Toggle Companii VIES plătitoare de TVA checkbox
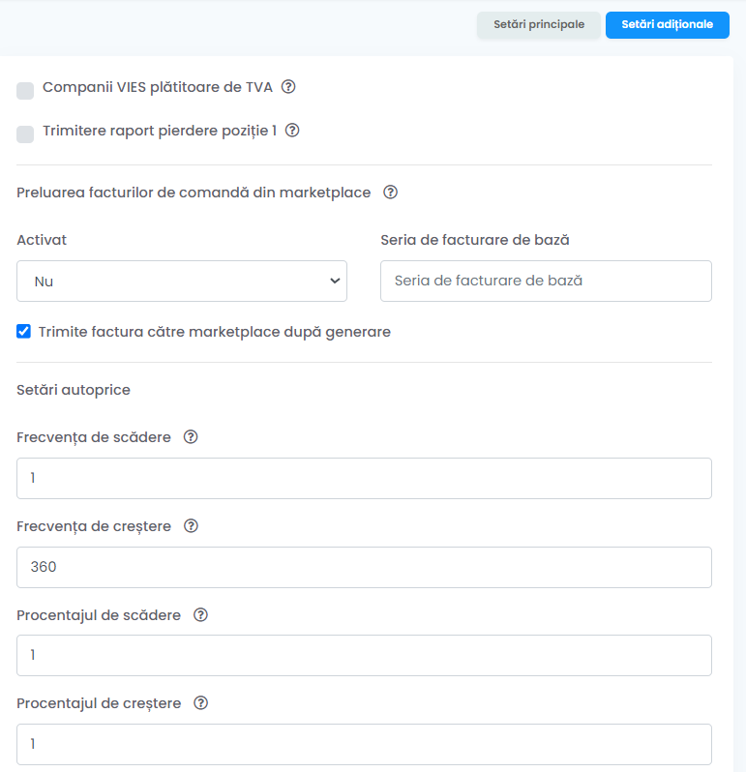Image resolution: width=746 pixels, height=772 pixels. 25,91
